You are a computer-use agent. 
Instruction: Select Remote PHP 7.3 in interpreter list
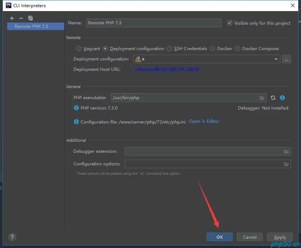[x=35, y=26]
